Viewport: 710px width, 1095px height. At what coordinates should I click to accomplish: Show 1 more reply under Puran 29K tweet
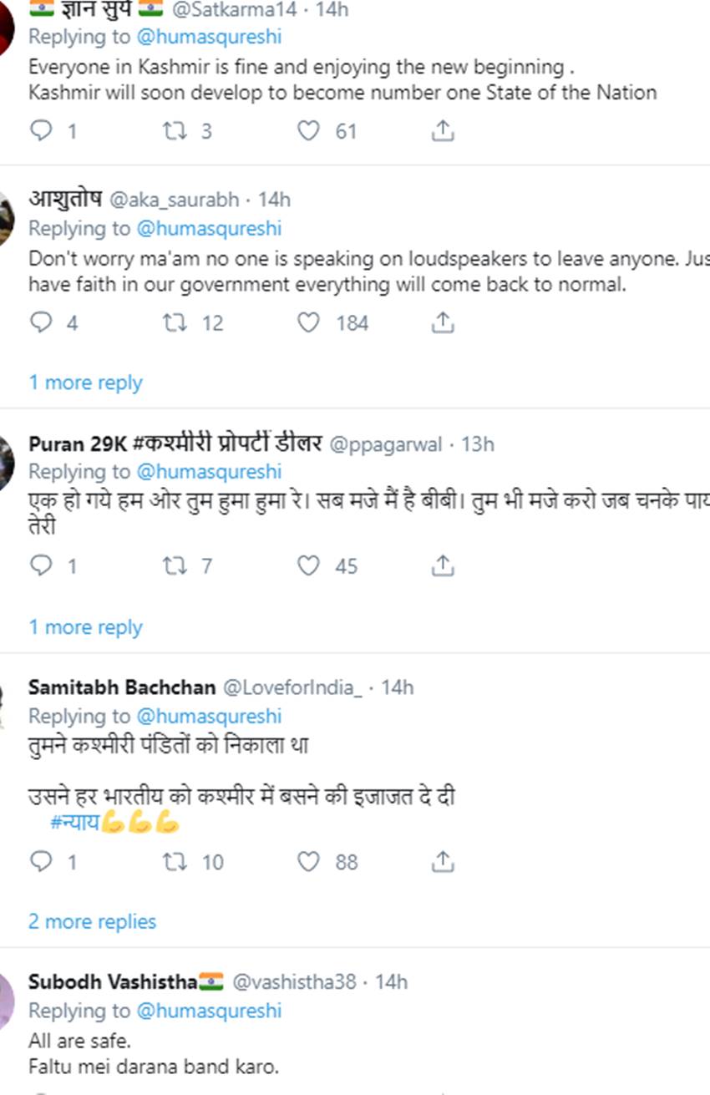click(x=85, y=627)
